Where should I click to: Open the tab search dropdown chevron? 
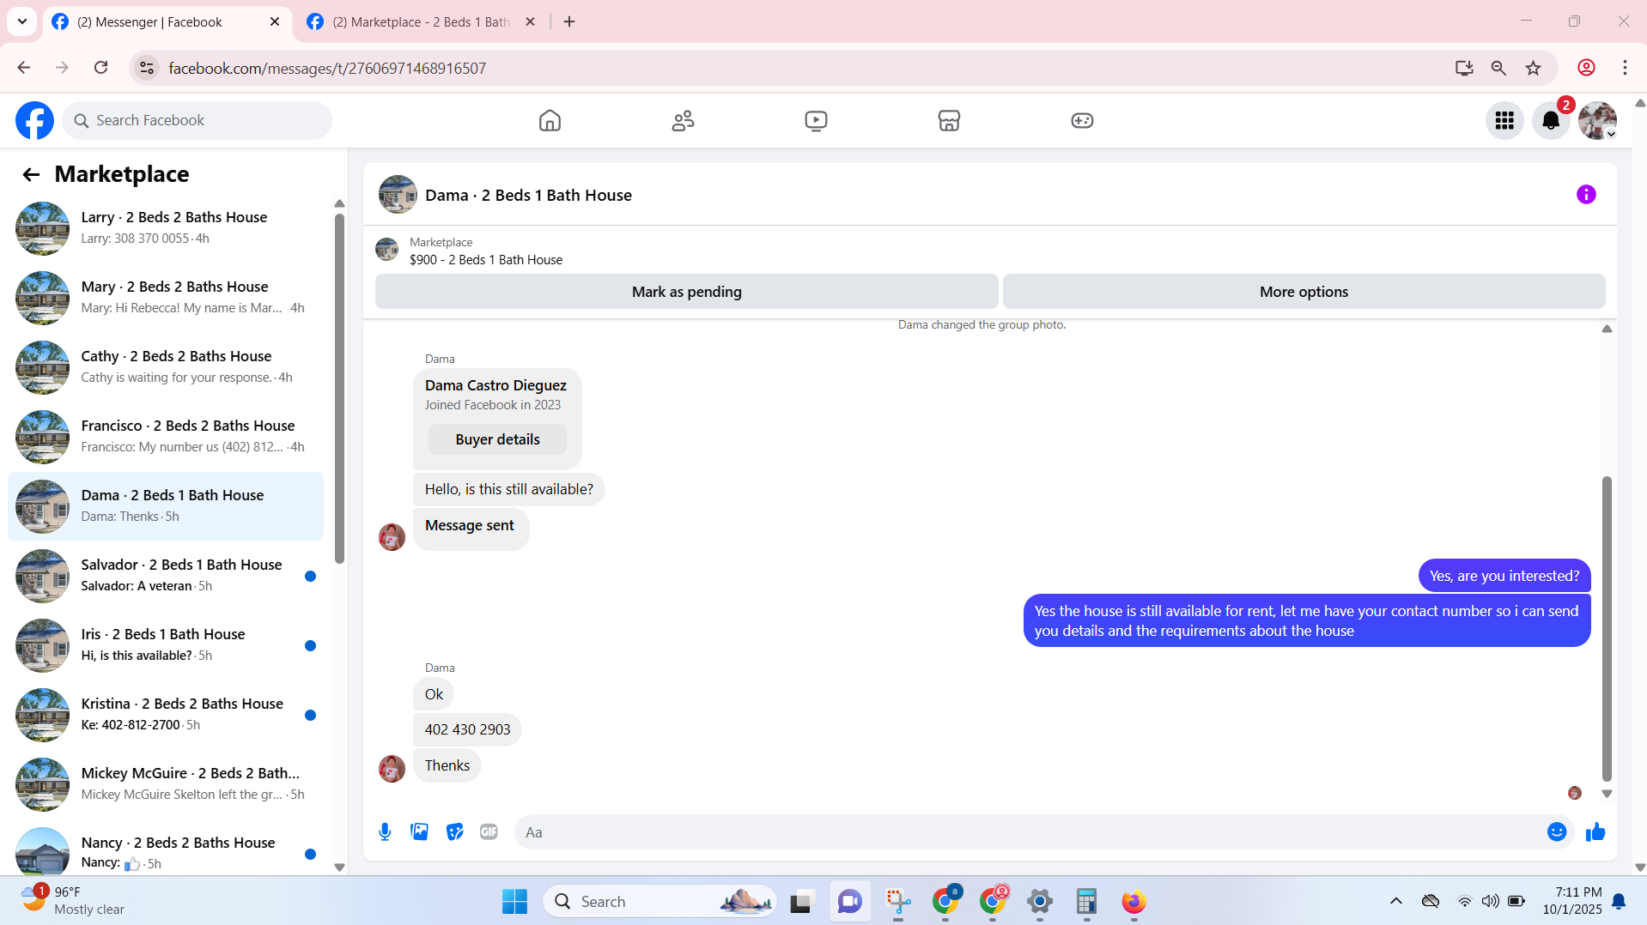click(22, 21)
